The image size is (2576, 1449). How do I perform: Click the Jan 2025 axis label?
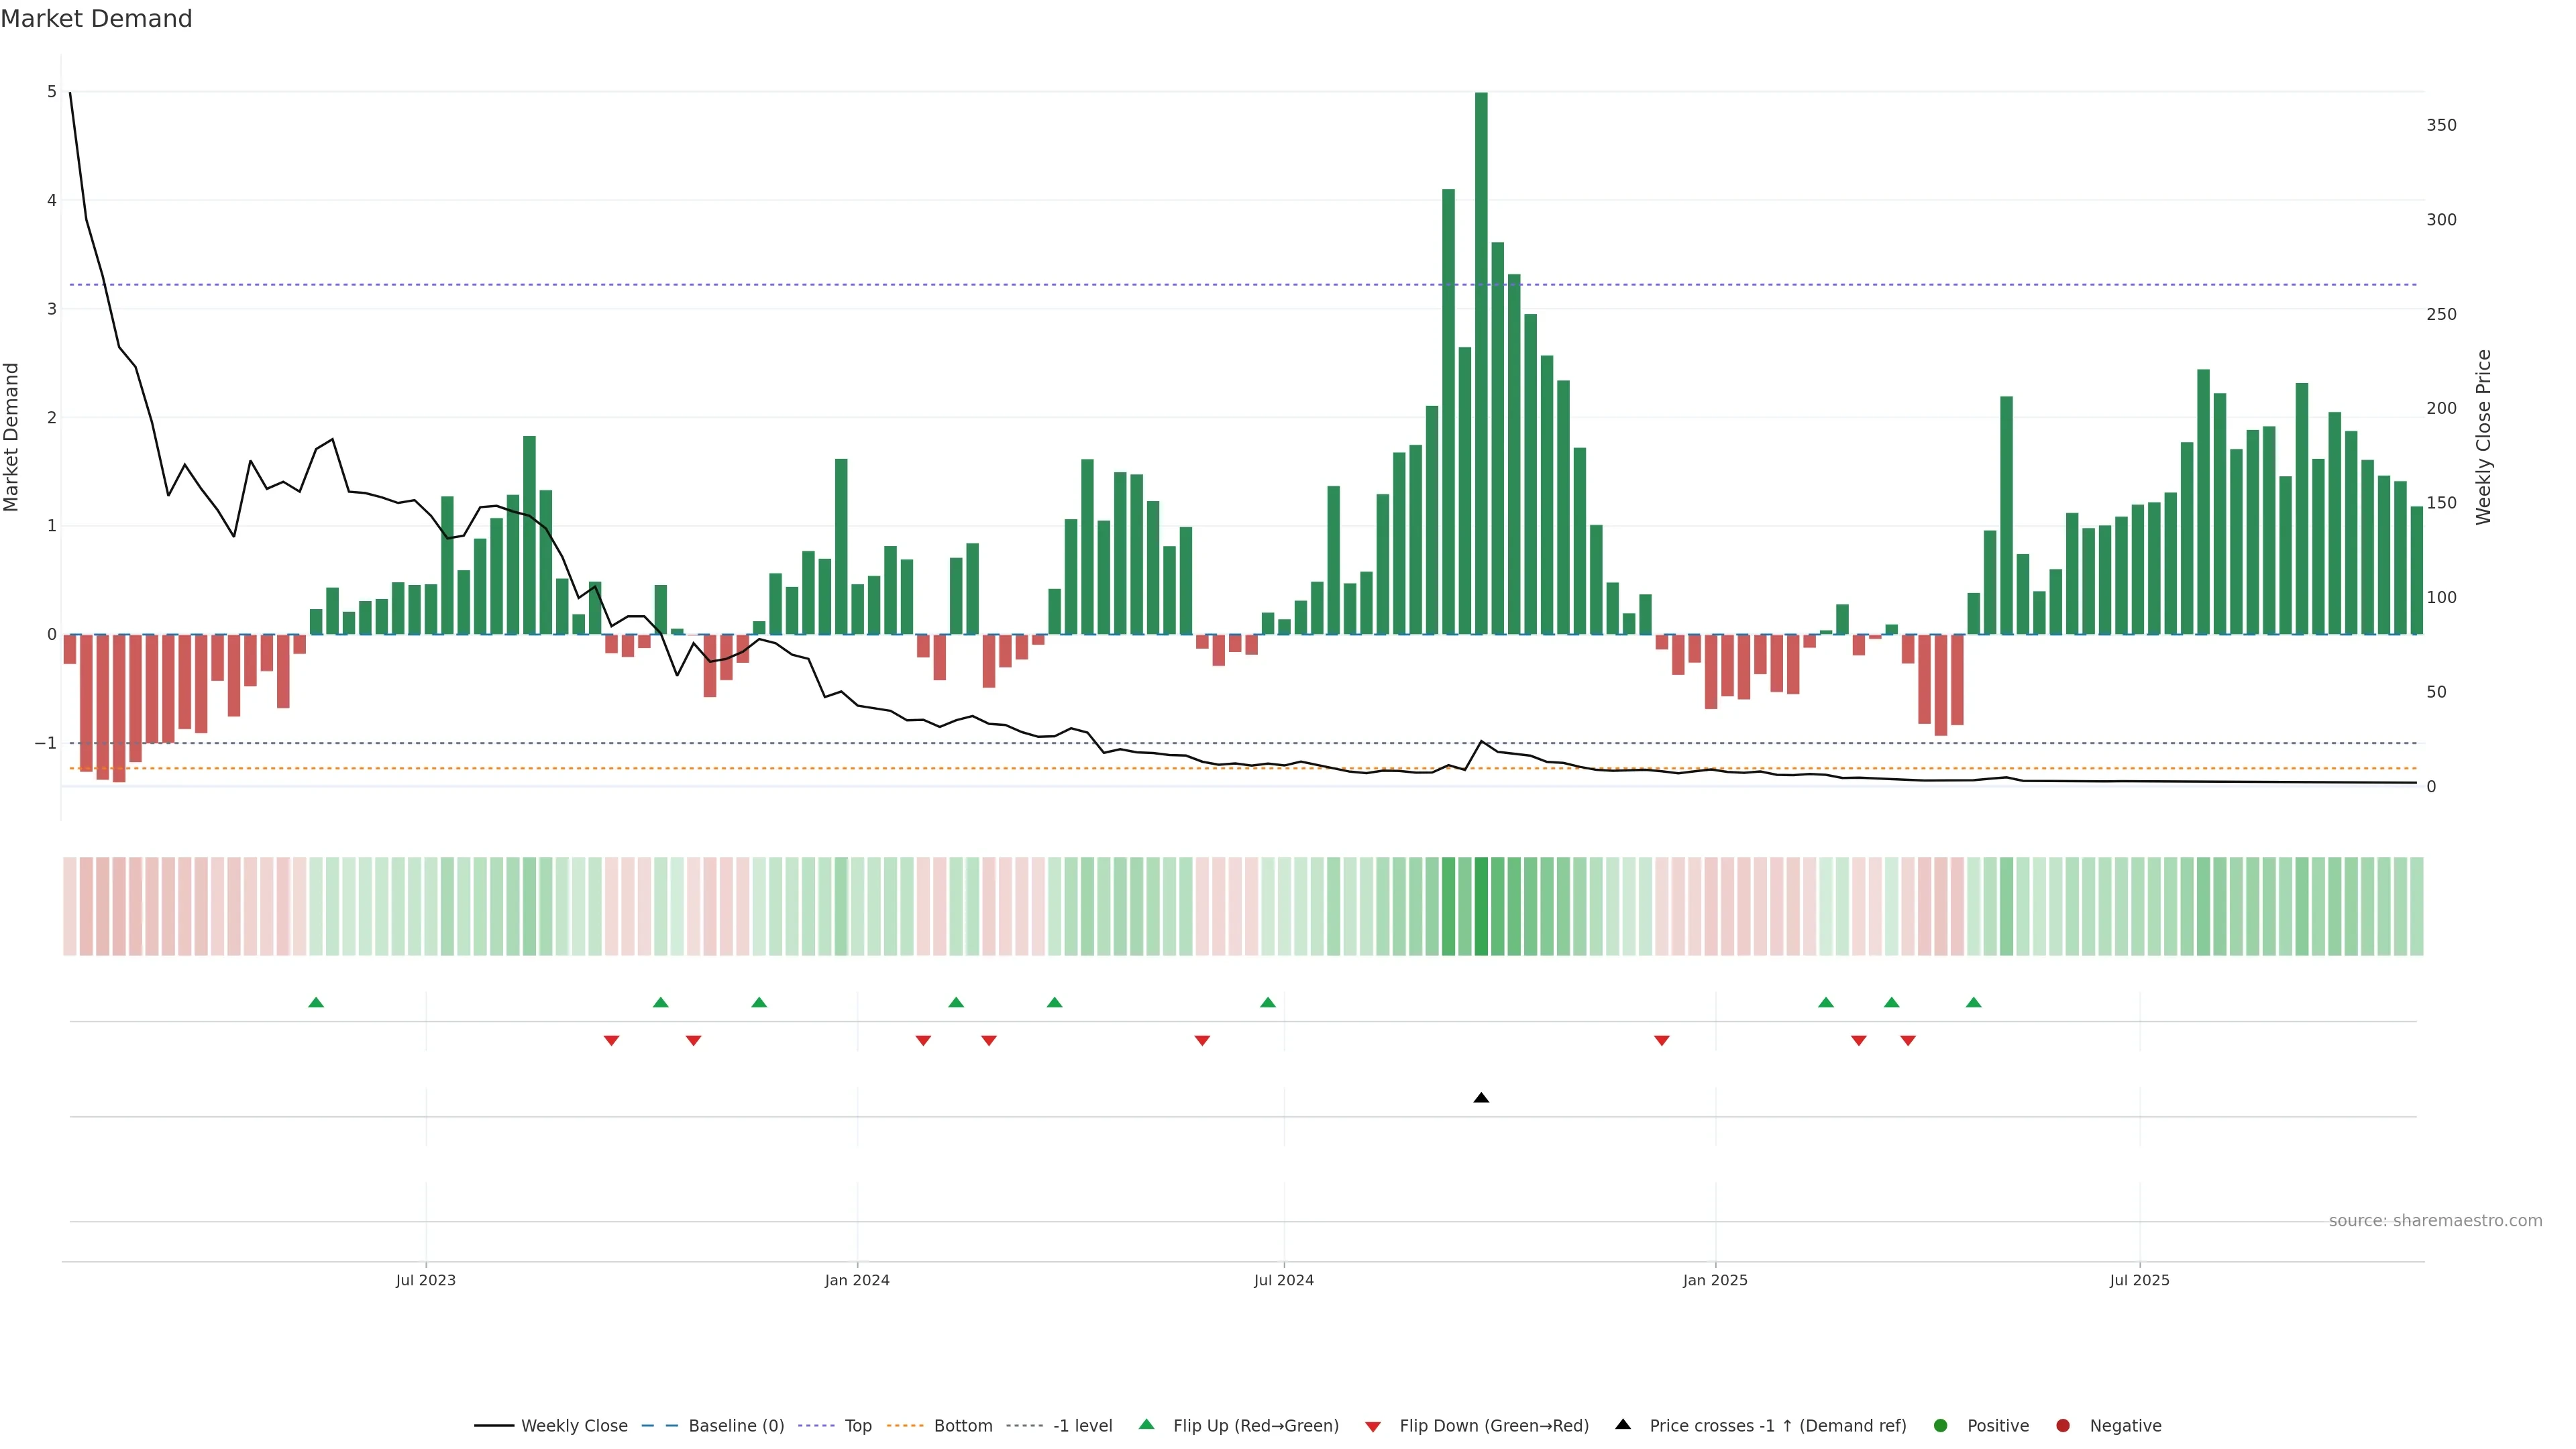1715,1280
